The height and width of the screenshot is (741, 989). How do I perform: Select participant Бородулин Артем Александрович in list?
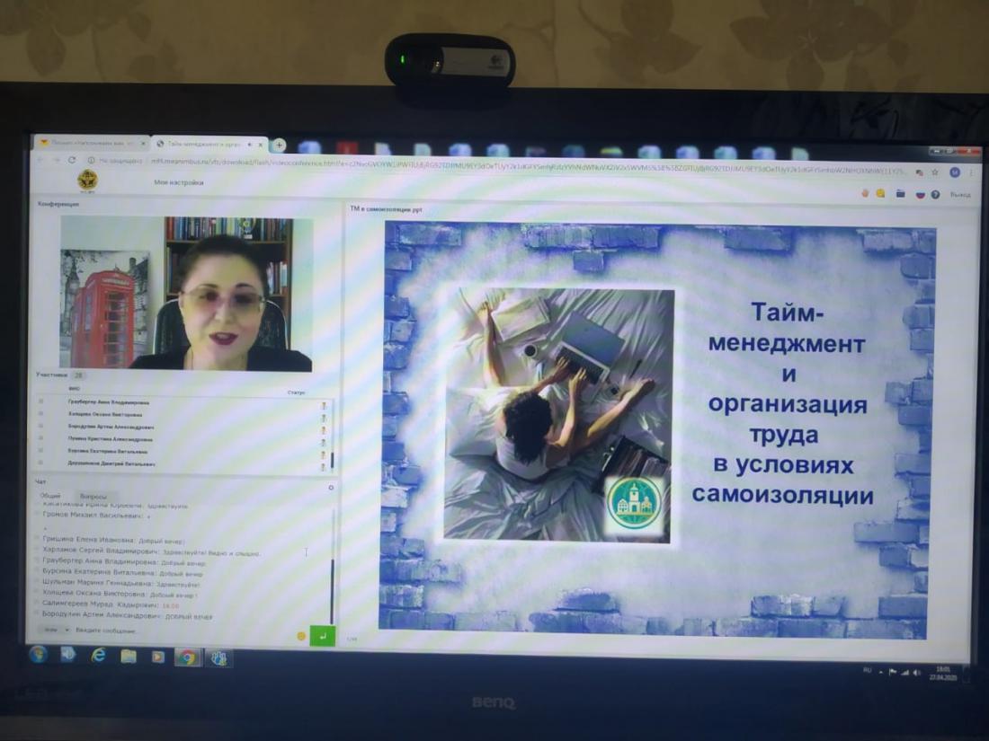point(111,427)
